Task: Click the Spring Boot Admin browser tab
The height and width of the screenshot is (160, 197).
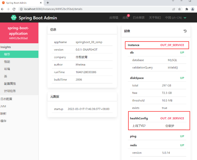Action: 22,3
